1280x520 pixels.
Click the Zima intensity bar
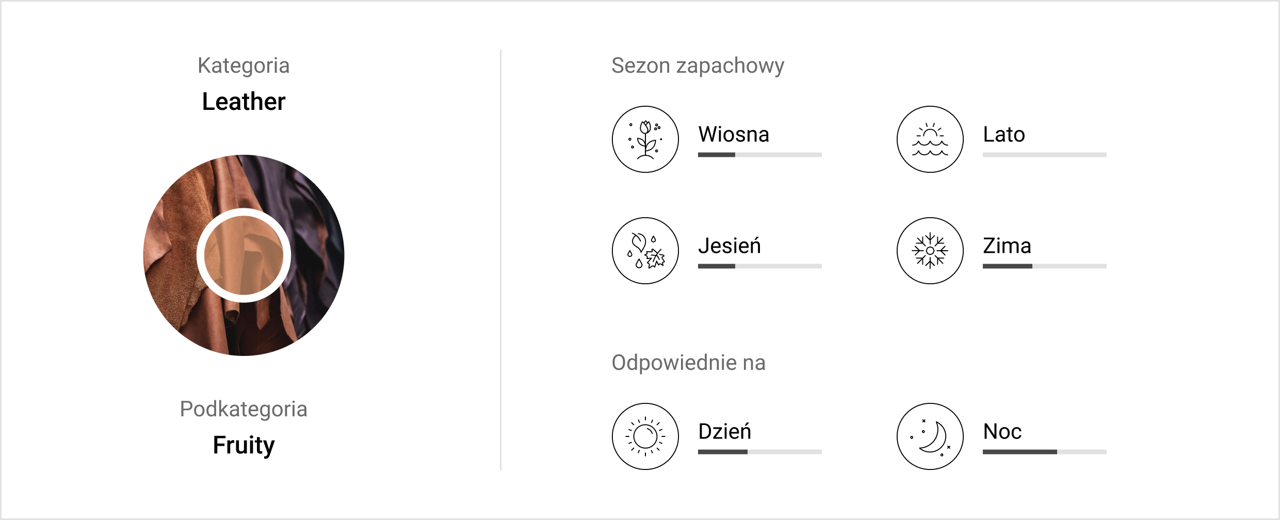(x=1044, y=266)
